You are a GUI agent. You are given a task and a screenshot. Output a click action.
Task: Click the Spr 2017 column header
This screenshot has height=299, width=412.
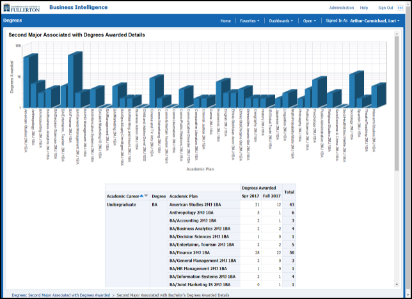(250, 196)
